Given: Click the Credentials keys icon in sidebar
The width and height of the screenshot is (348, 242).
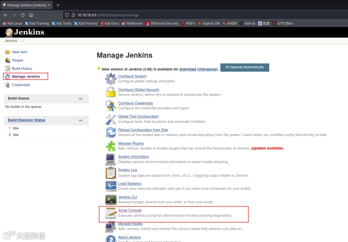Looking at the screenshot, I should (7, 85).
